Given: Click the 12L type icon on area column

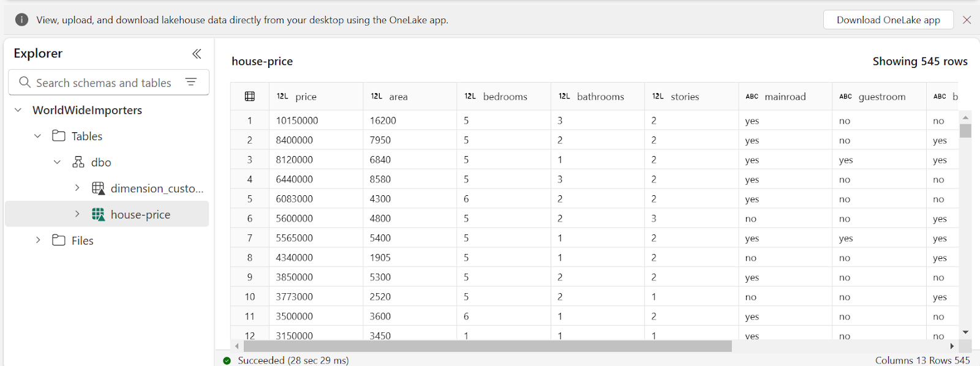Looking at the screenshot, I should [376, 96].
